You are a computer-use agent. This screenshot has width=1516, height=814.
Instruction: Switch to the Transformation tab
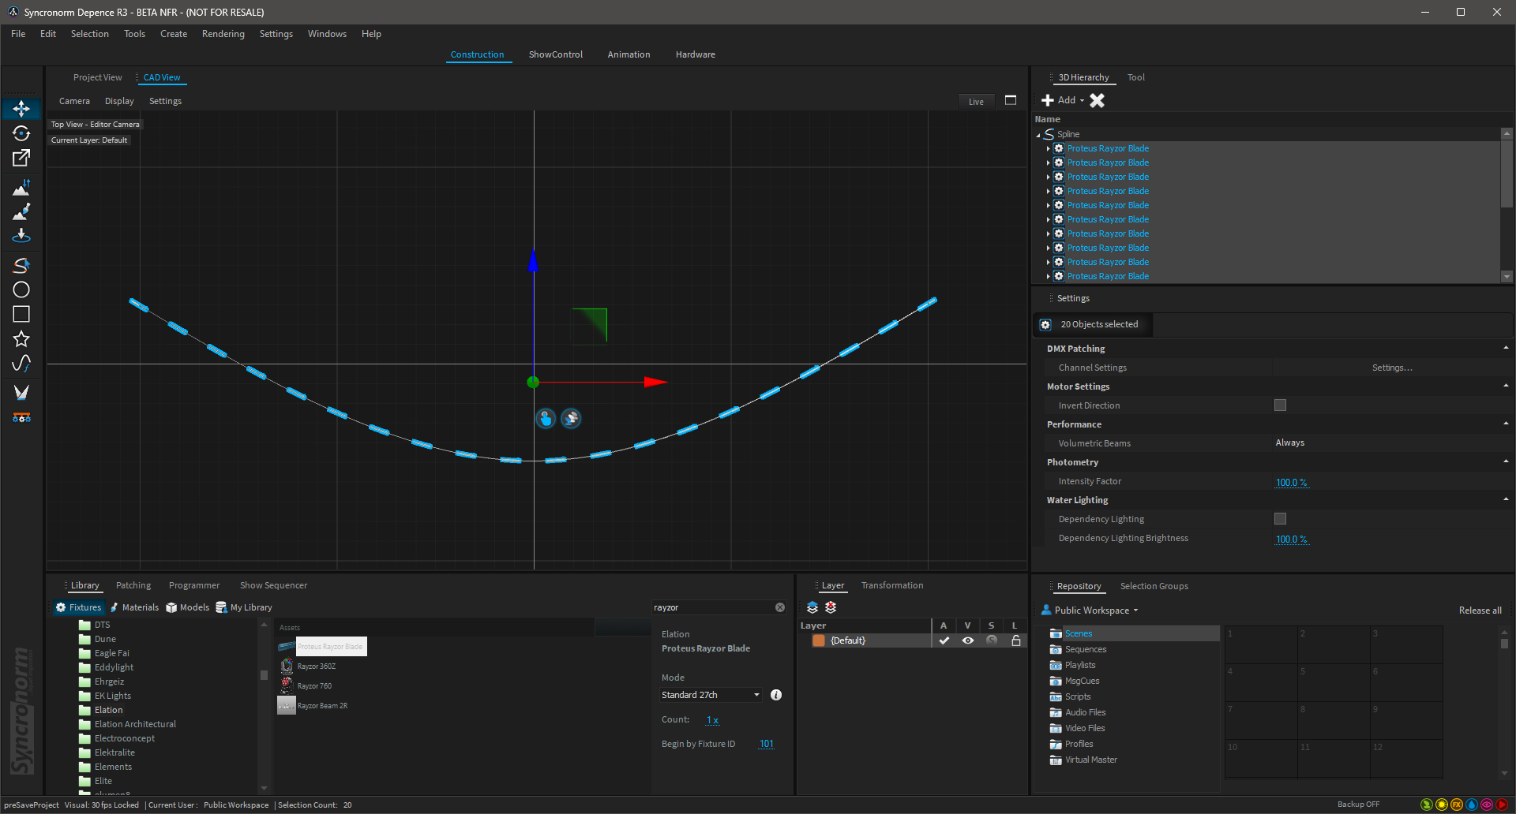(892, 585)
